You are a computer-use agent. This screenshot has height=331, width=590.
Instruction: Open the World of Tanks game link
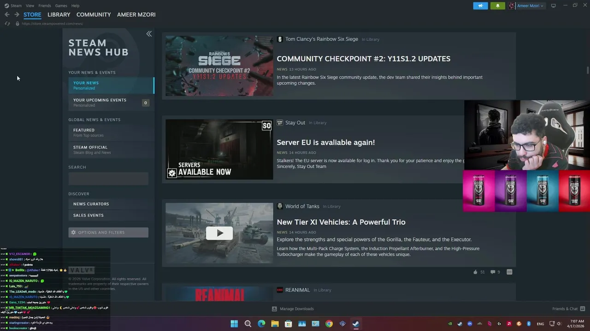tap(302, 206)
